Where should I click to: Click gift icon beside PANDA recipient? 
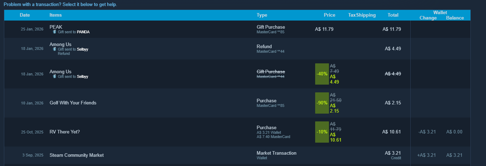click(54, 32)
